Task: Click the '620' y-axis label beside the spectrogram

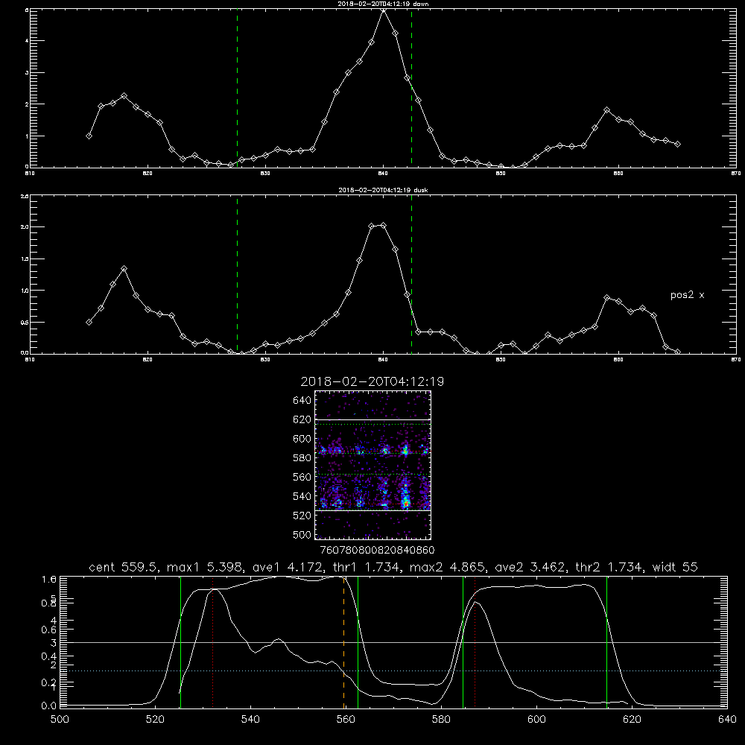Action: [x=302, y=419]
